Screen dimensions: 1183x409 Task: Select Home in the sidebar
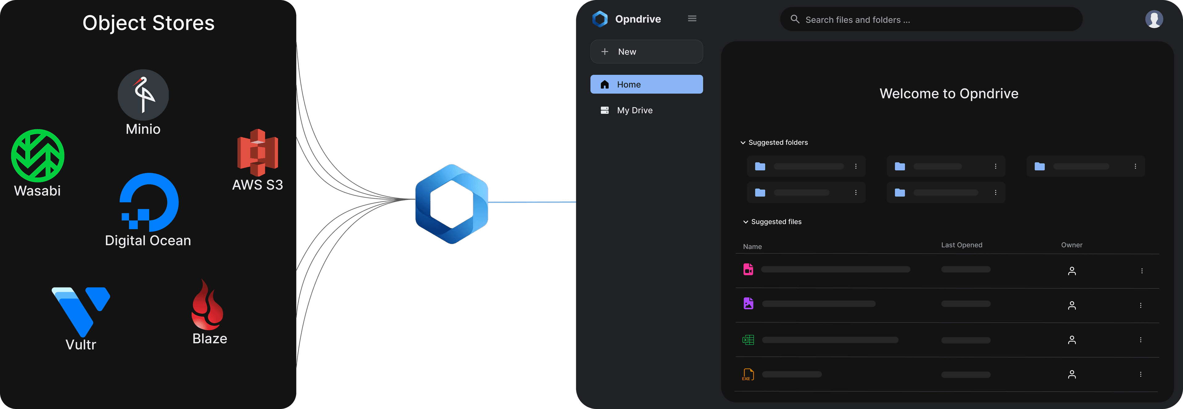click(x=646, y=84)
